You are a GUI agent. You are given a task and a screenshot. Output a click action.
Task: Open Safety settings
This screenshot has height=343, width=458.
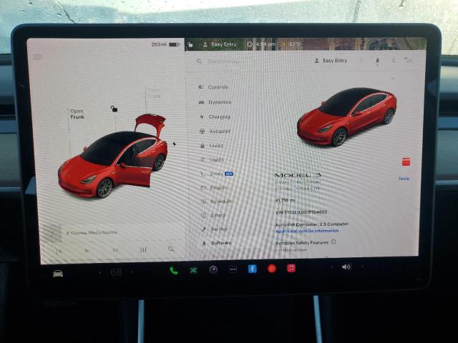[x=213, y=215]
